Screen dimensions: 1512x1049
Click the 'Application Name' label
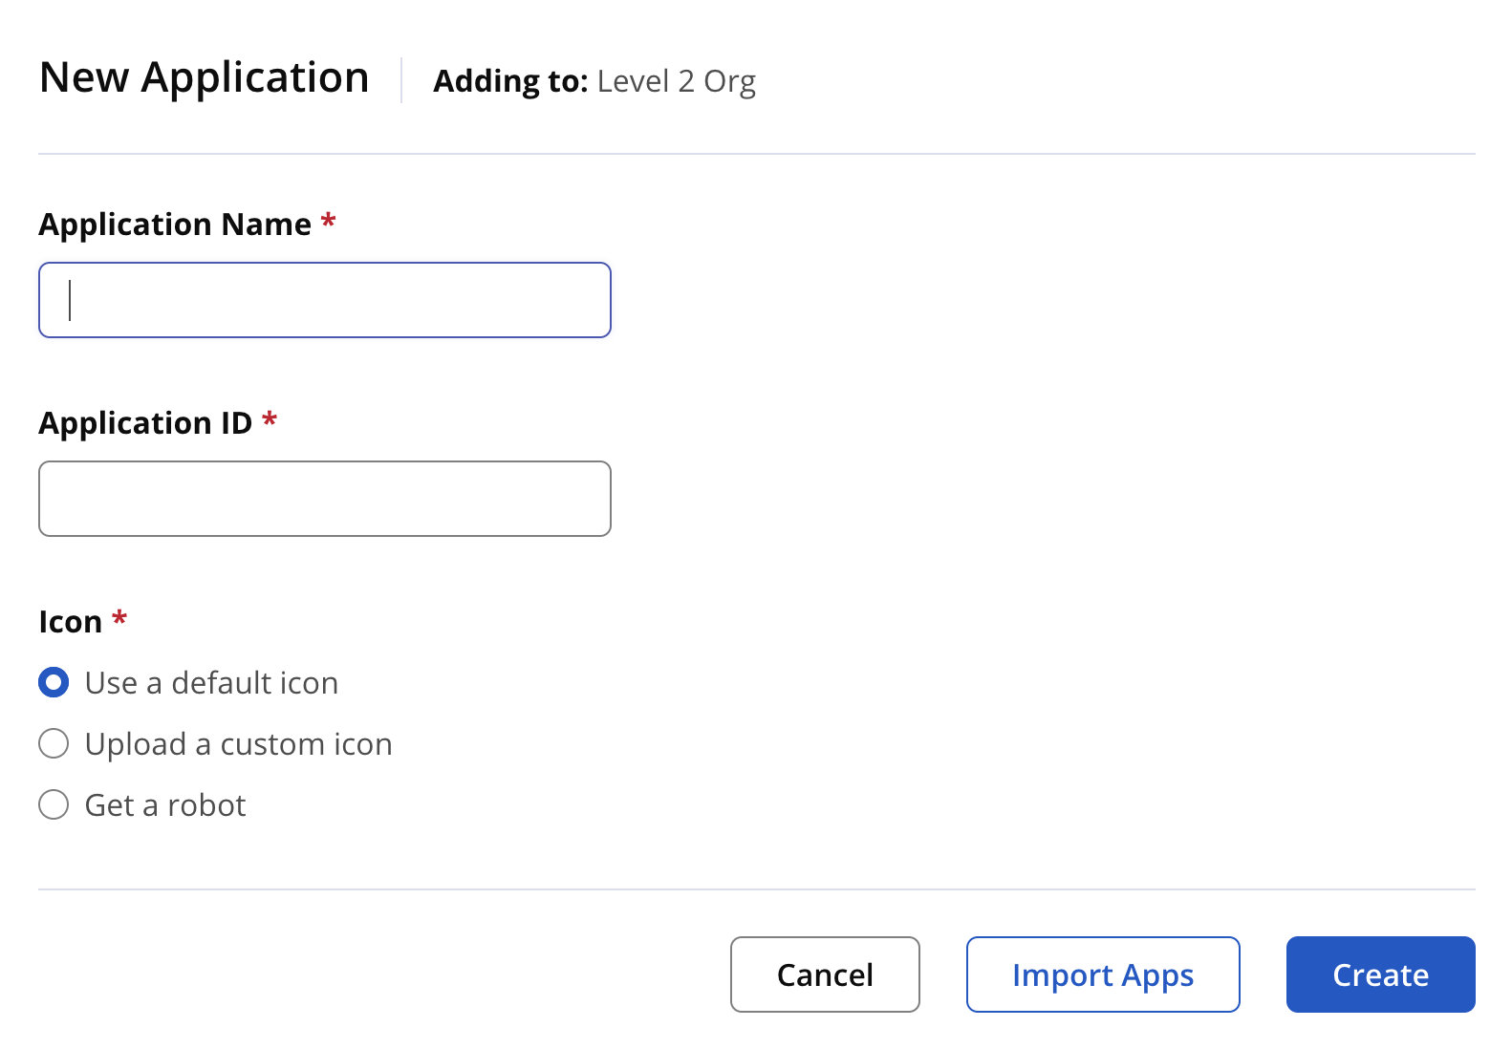pyautogui.click(x=175, y=224)
